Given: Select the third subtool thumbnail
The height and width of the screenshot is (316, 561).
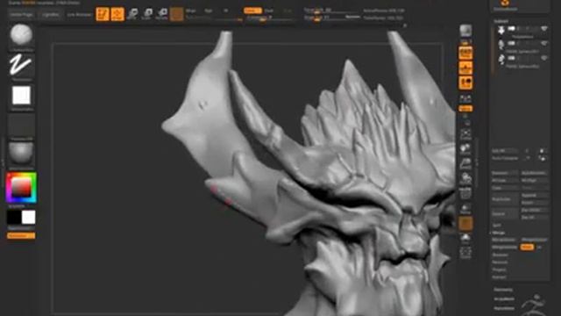Looking at the screenshot, I should point(501,60).
